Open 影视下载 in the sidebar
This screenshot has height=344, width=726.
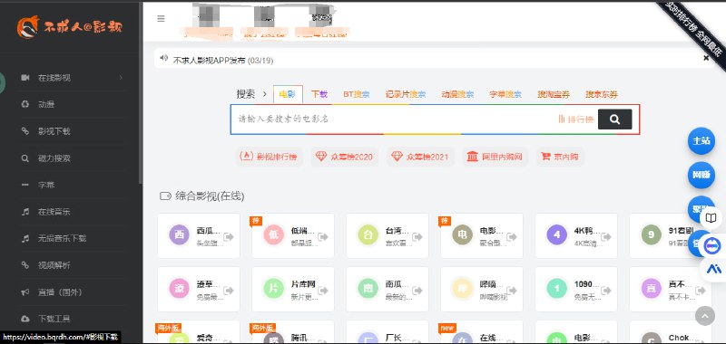[54, 131]
